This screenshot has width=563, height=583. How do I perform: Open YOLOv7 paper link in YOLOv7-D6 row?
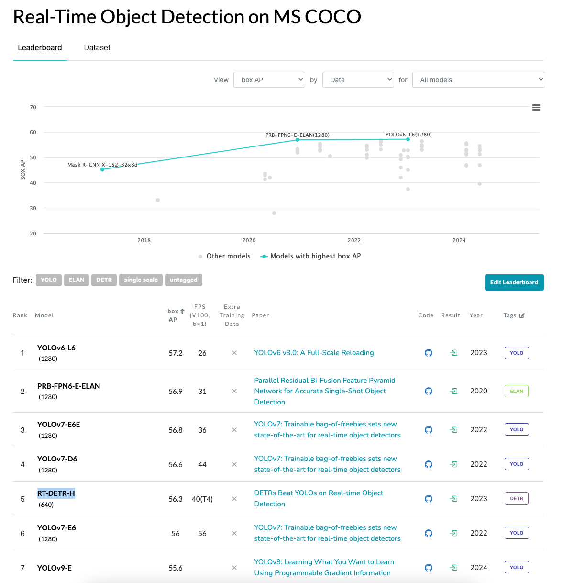tap(327, 464)
